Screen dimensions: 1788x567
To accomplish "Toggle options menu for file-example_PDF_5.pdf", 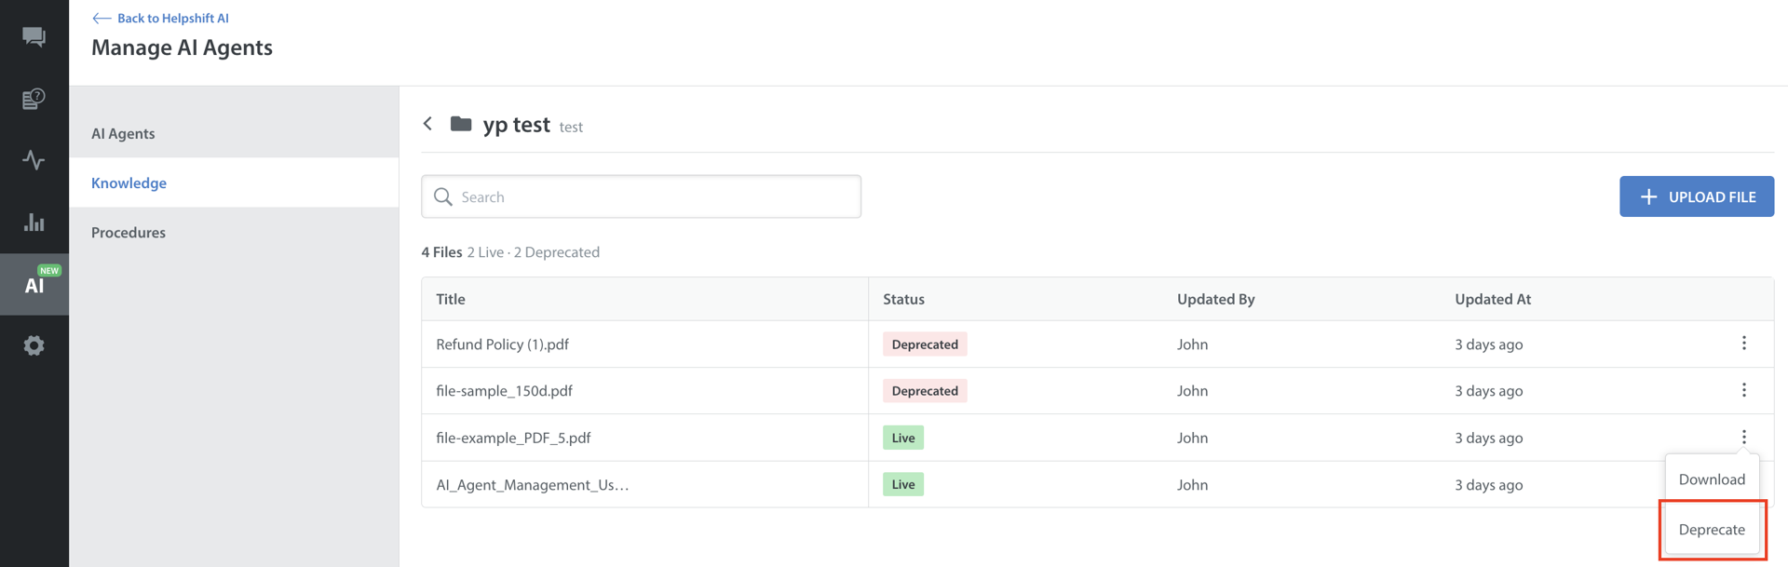I will coord(1743,437).
